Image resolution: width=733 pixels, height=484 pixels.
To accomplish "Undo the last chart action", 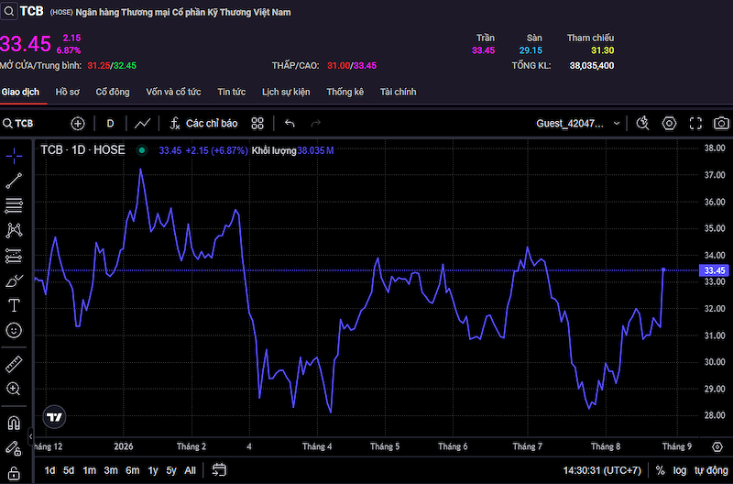I will 290,124.
